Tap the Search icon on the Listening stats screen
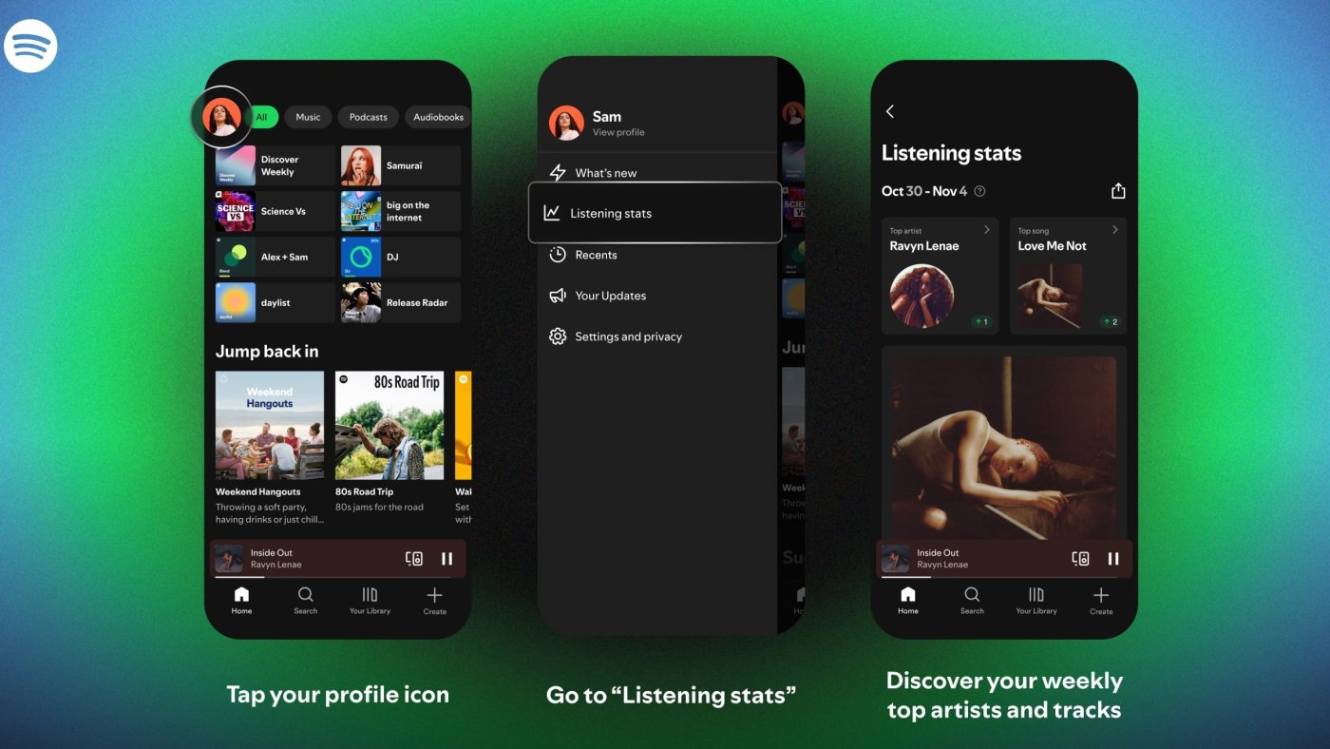 click(972, 600)
